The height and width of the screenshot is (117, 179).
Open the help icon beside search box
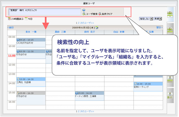[84, 10]
